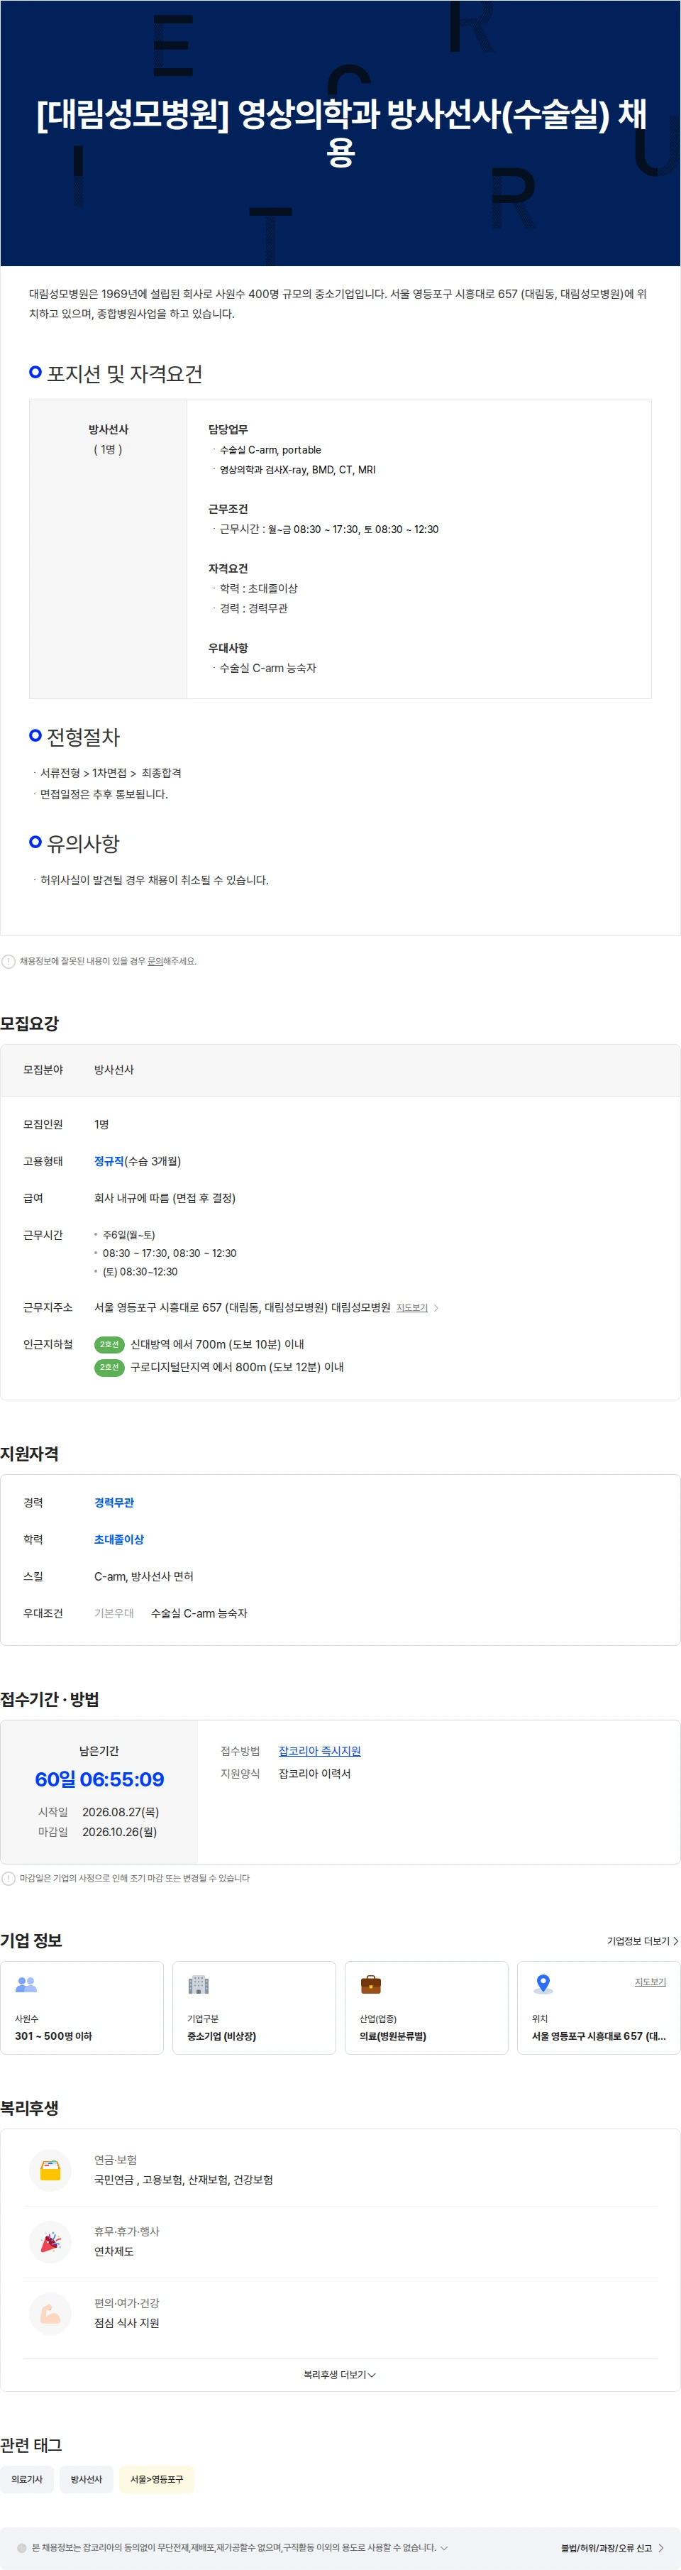
Task: Expand the copyright notice chevron
Action: coord(443,2547)
